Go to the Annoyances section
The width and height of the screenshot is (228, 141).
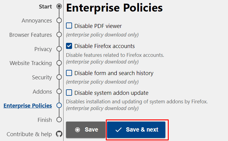(x=37, y=21)
